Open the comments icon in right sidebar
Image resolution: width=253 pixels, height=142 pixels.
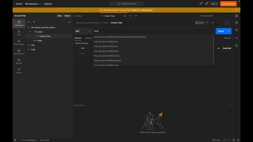[236, 30]
